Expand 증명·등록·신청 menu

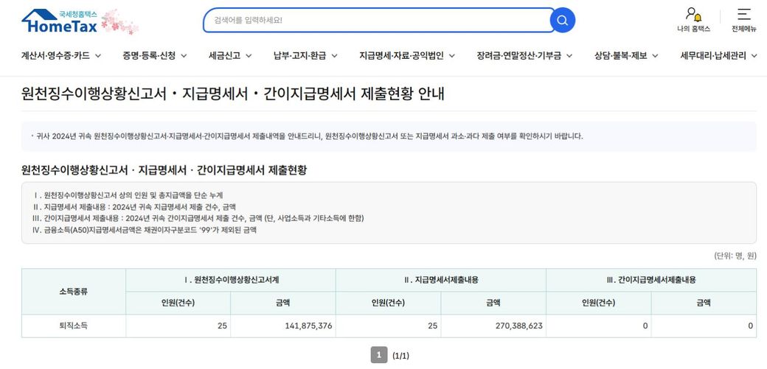click(155, 55)
